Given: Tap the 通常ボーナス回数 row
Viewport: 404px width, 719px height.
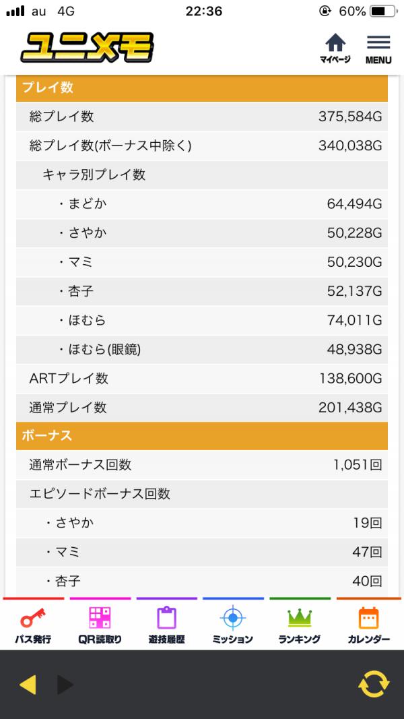Looking at the screenshot, I should (x=202, y=465).
